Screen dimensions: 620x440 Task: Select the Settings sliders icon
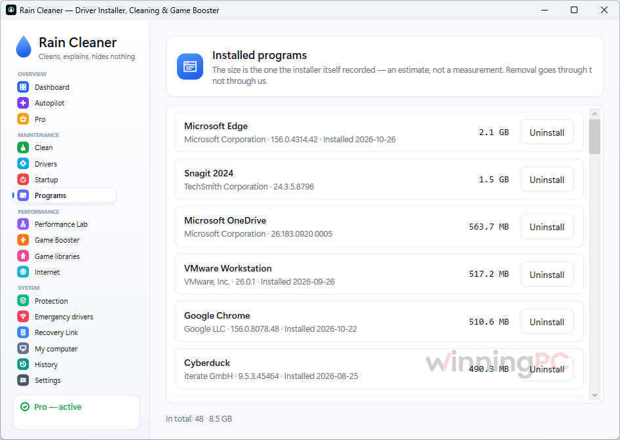[23, 380]
